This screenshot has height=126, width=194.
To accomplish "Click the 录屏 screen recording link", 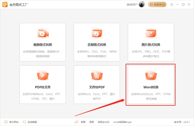I will (83, 122).
